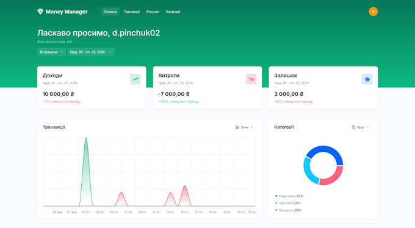This screenshot has width=415, height=228.
Task: Click the red expenses trend icon
Action: pyautogui.click(x=251, y=79)
